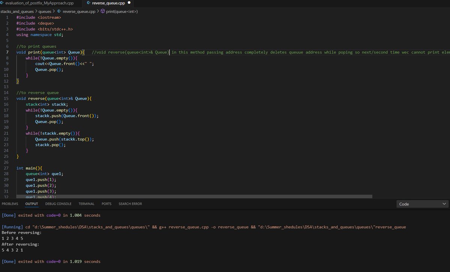Click 'void print(queue<int> Queue){' function signature
The width and height of the screenshot is (450, 272).
coord(51,52)
